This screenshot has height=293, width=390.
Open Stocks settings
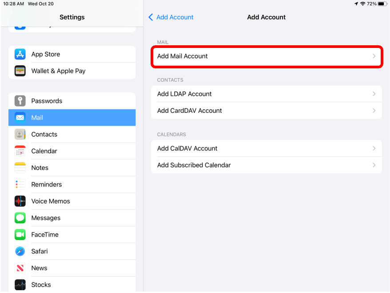pos(72,285)
